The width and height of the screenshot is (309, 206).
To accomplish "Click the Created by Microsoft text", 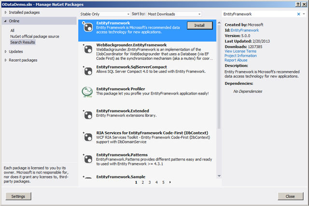I will 244,25.
